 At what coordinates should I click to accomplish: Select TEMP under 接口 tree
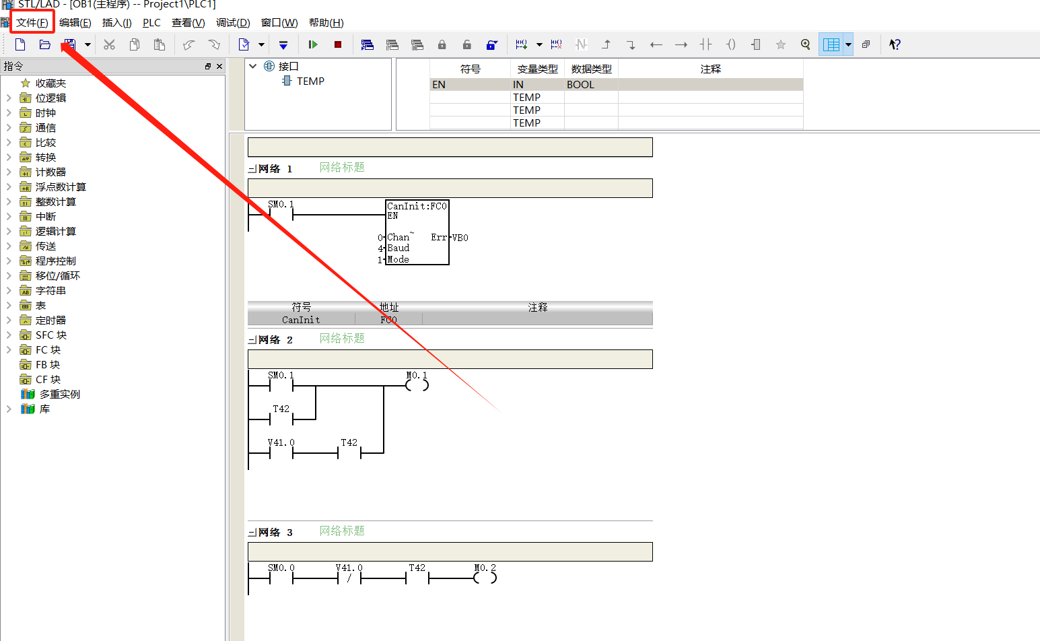(x=310, y=81)
